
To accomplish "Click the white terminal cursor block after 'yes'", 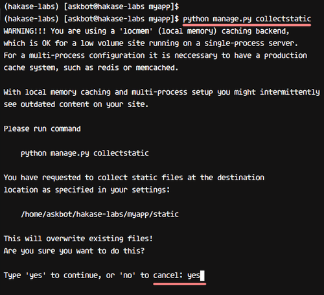I will [x=202, y=276].
